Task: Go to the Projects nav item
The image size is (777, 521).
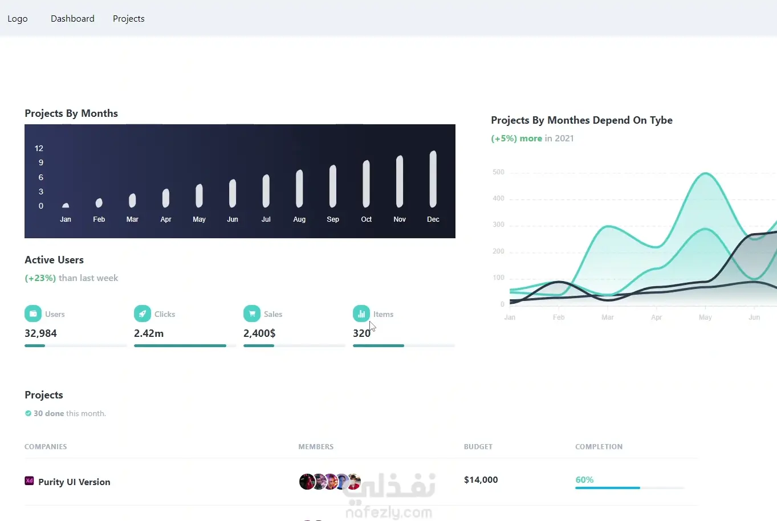Action: pyautogui.click(x=128, y=19)
